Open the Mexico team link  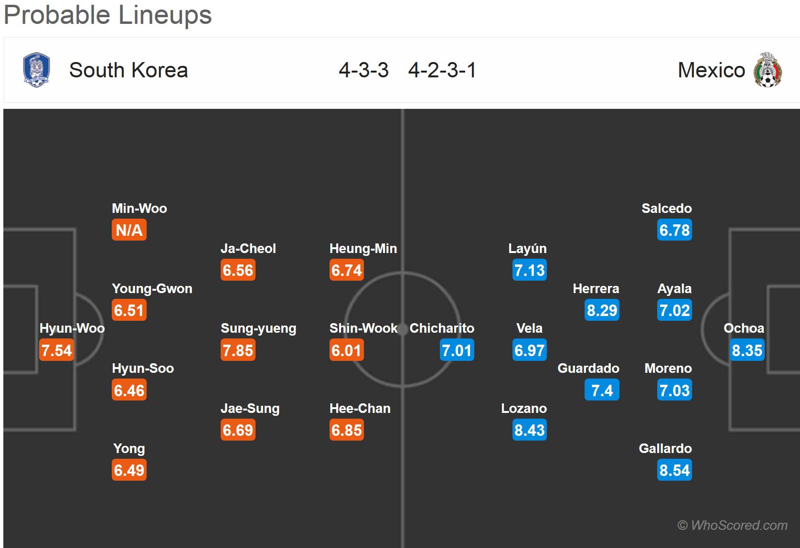(x=711, y=70)
